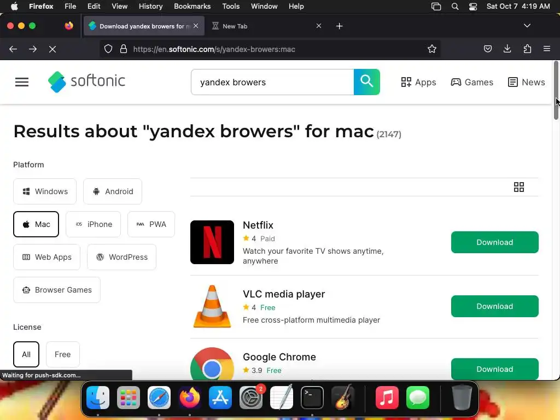
Task: Toggle the Mac platform filter
Action: pos(36,224)
